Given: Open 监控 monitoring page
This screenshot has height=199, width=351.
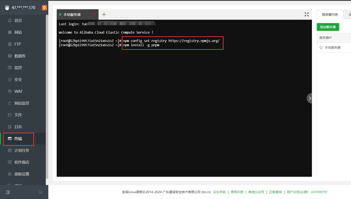Looking at the screenshot, I should pos(18,68).
